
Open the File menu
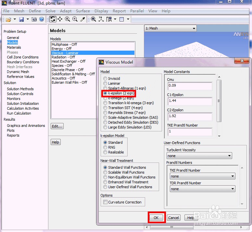6,11
